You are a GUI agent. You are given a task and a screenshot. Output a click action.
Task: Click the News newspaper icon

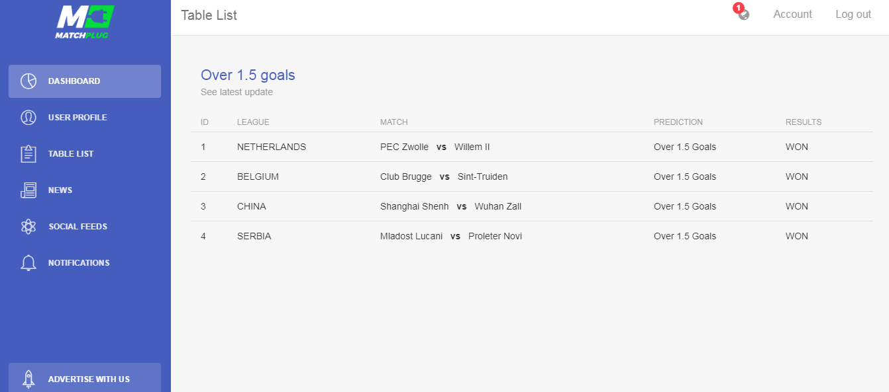28,190
